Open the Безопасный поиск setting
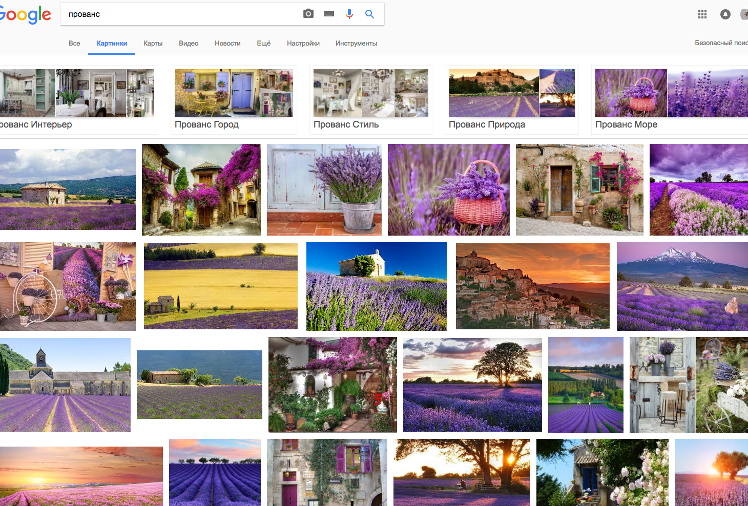Image resolution: width=748 pixels, height=506 pixels. point(721,43)
